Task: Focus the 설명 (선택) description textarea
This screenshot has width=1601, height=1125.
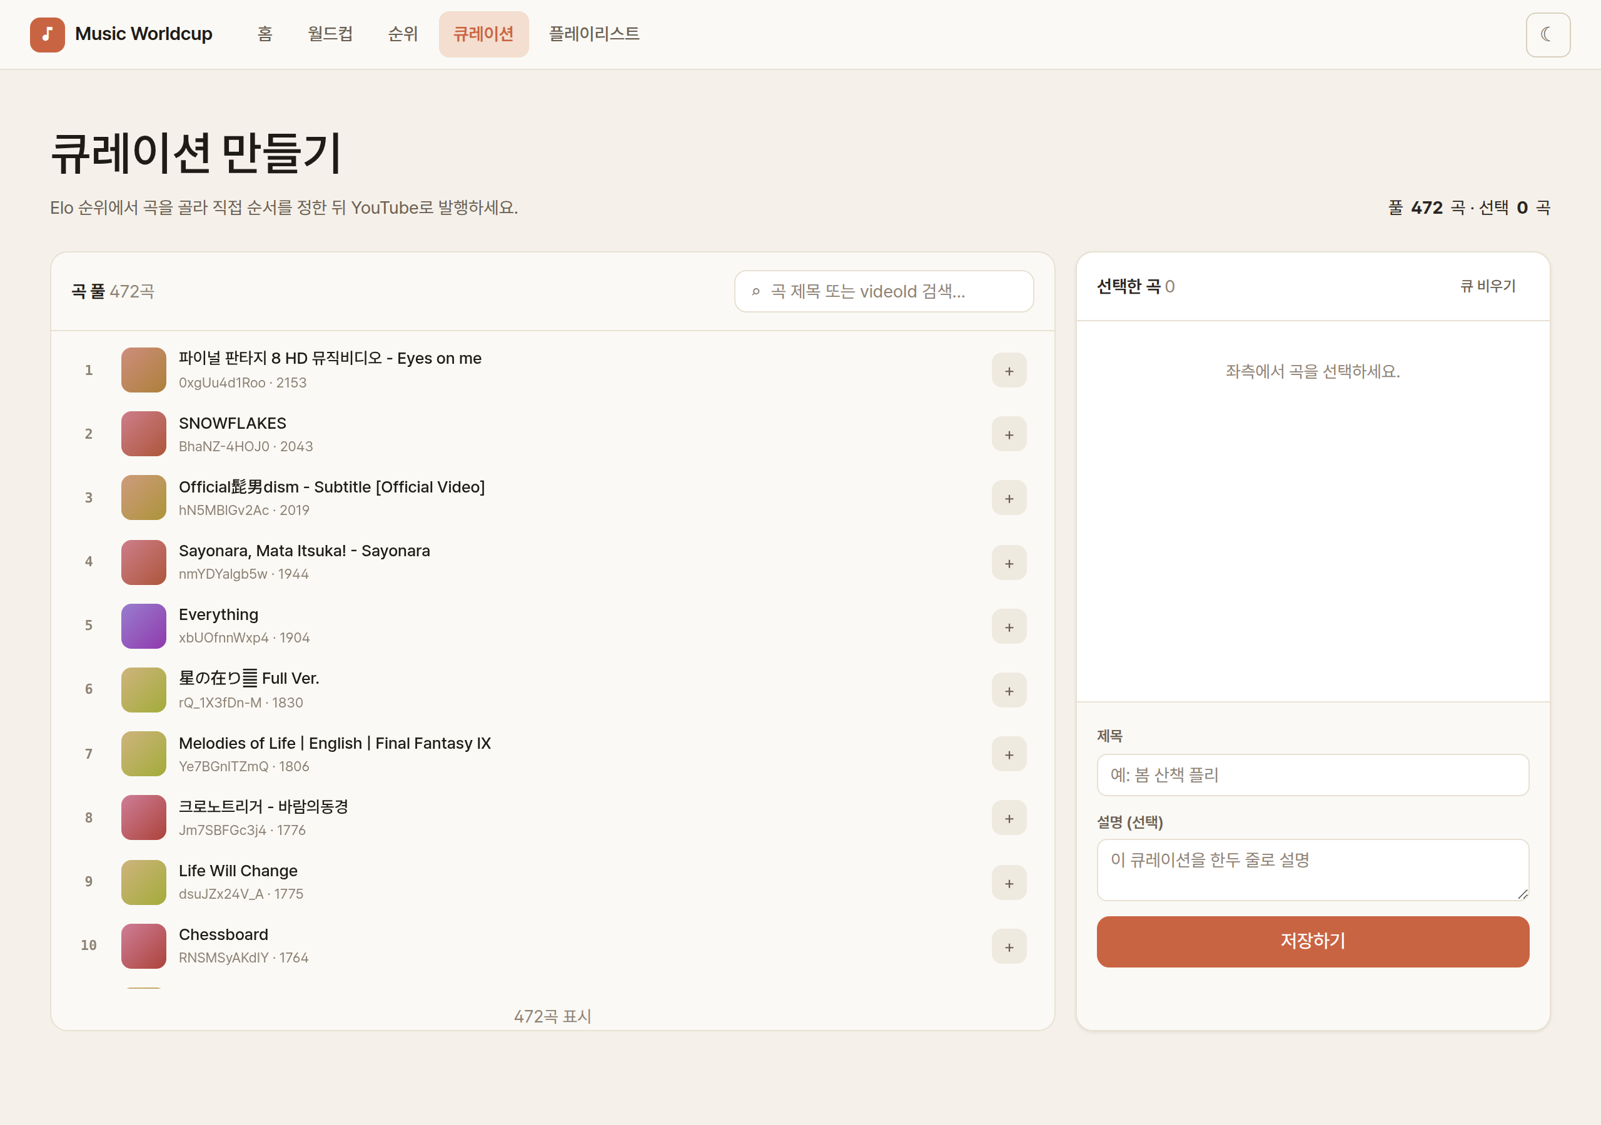Action: 1312,869
